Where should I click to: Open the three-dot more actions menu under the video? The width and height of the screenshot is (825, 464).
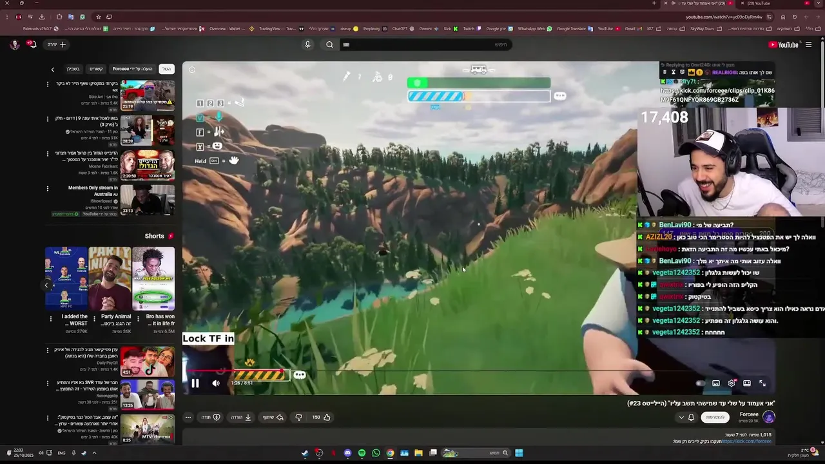click(x=188, y=417)
